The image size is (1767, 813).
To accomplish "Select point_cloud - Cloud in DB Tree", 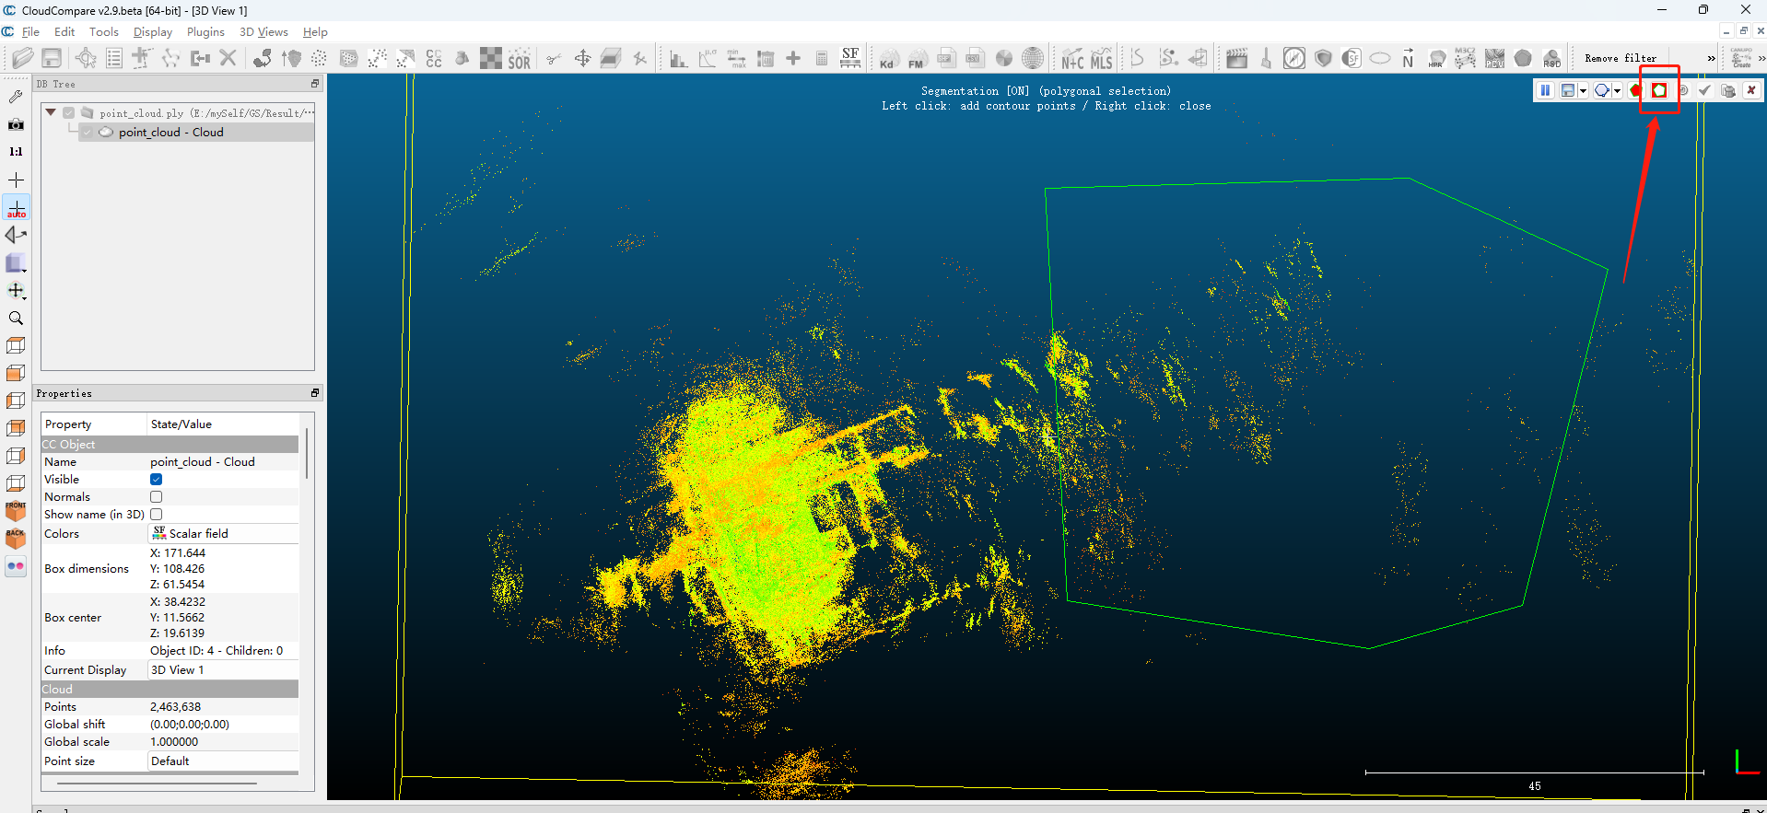I will coord(170,133).
